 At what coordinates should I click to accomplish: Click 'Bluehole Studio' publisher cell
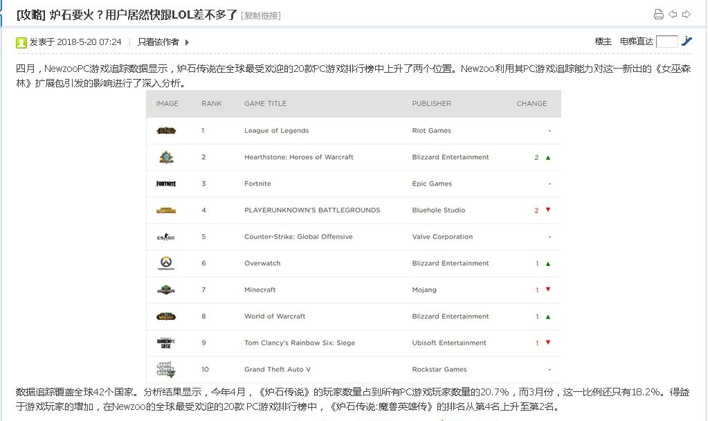click(x=439, y=210)
